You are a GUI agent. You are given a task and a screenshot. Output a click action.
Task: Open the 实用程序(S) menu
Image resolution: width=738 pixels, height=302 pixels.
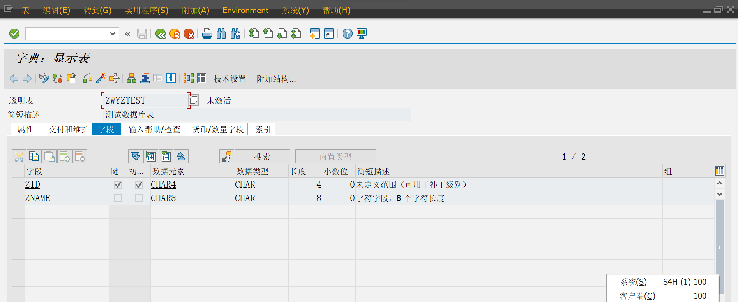coord(147,11)
